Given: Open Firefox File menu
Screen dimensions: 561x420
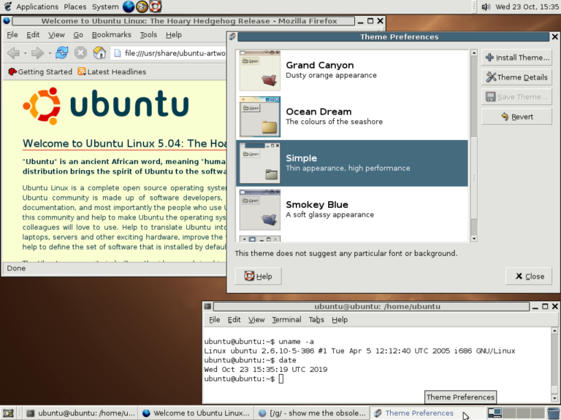Looking at the screenshot, I should [12, 35].
